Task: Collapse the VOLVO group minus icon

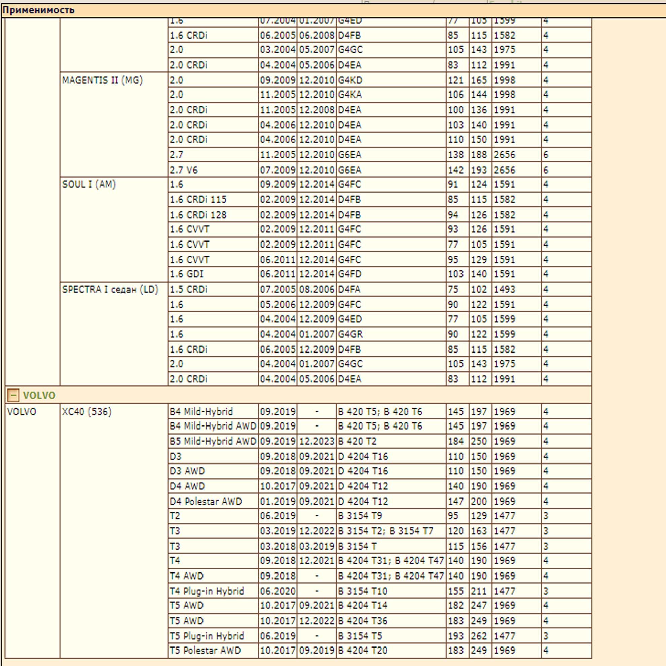Action: pos(13,395)
